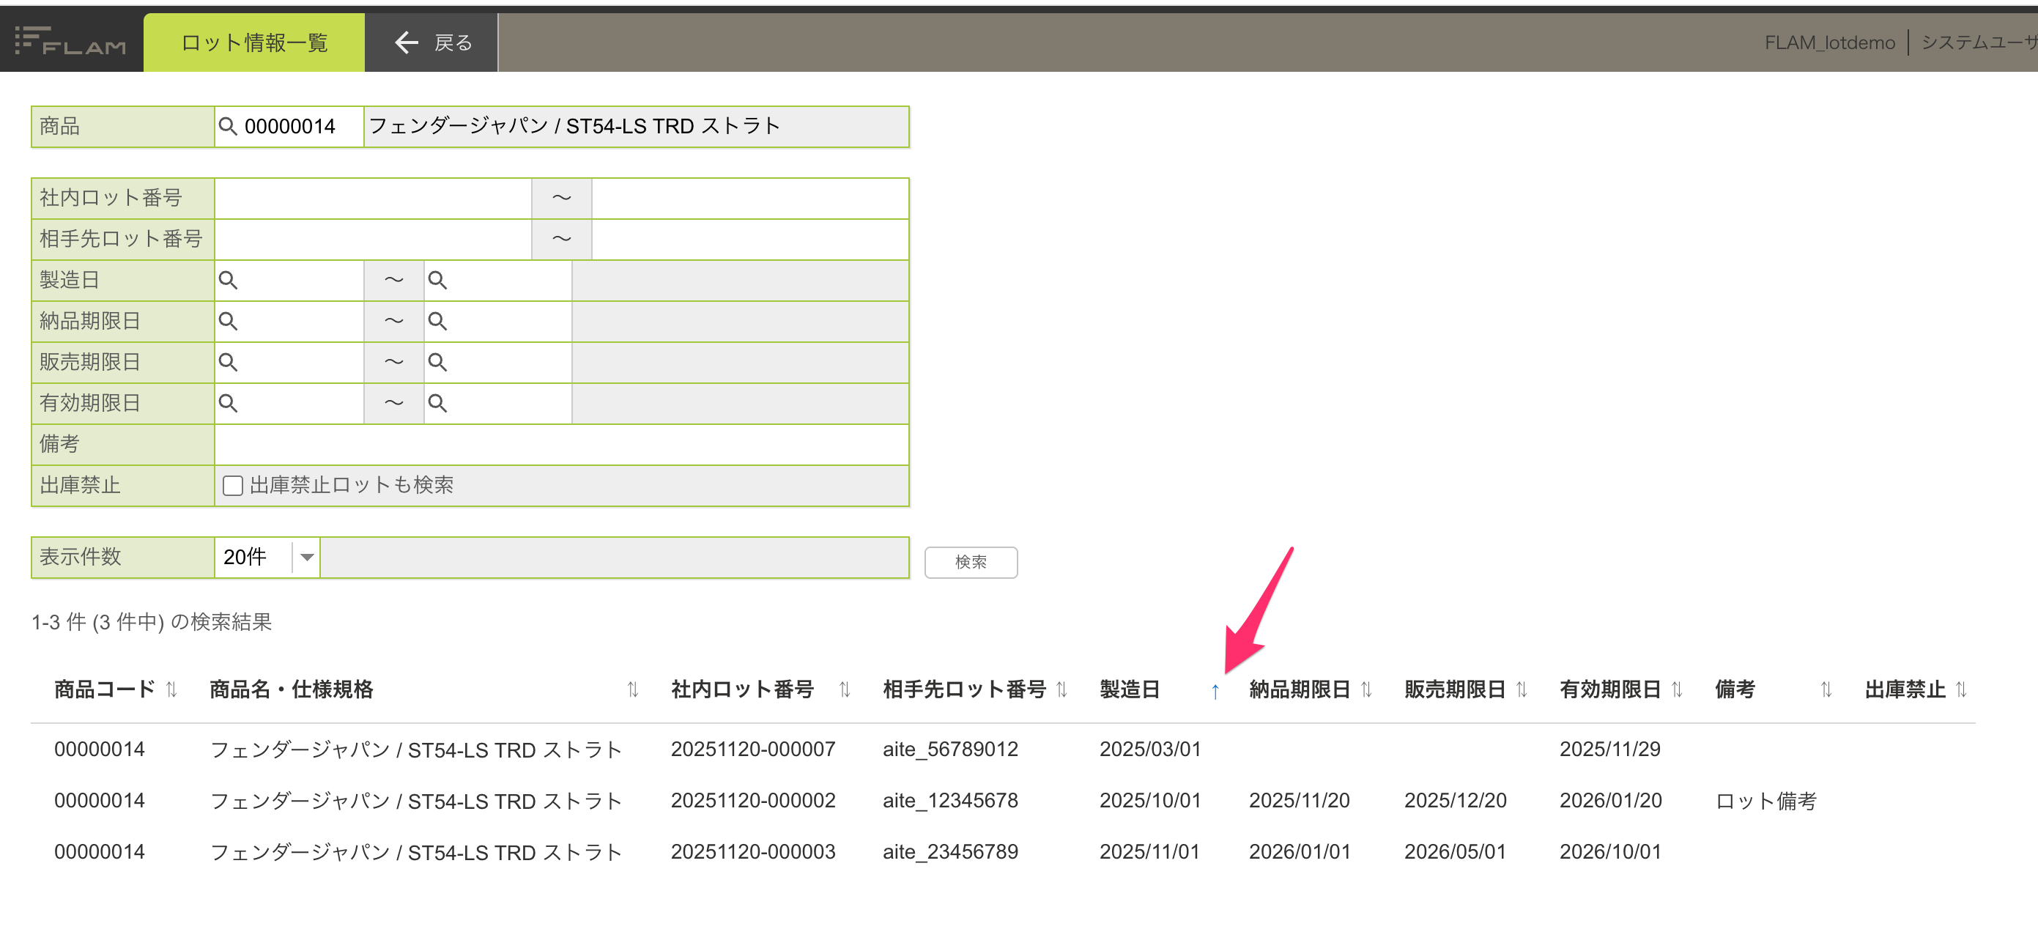Click 納品期限日 value 2026/01/01

pyautogui.click(x=1299, y=851)
